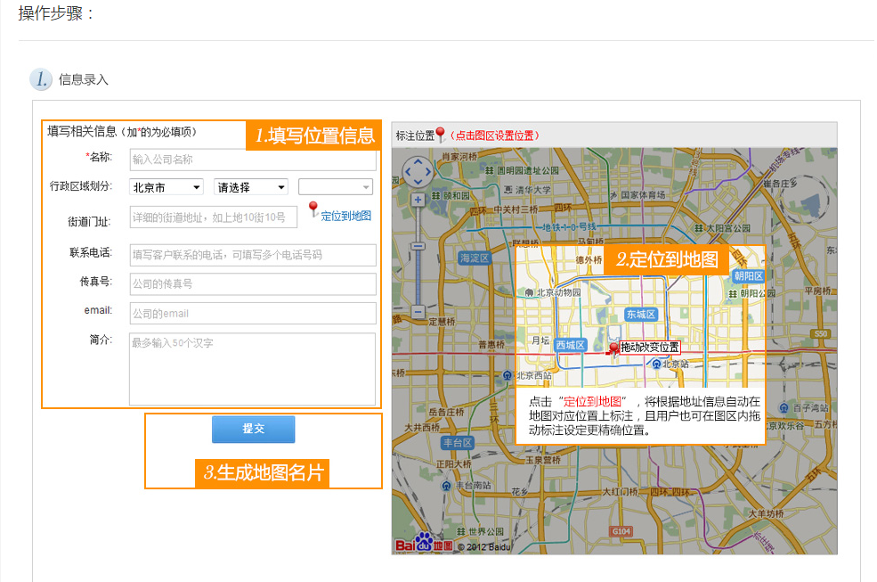
Task: Focus the 传真号 fax input field
Action: pos(253,284)
